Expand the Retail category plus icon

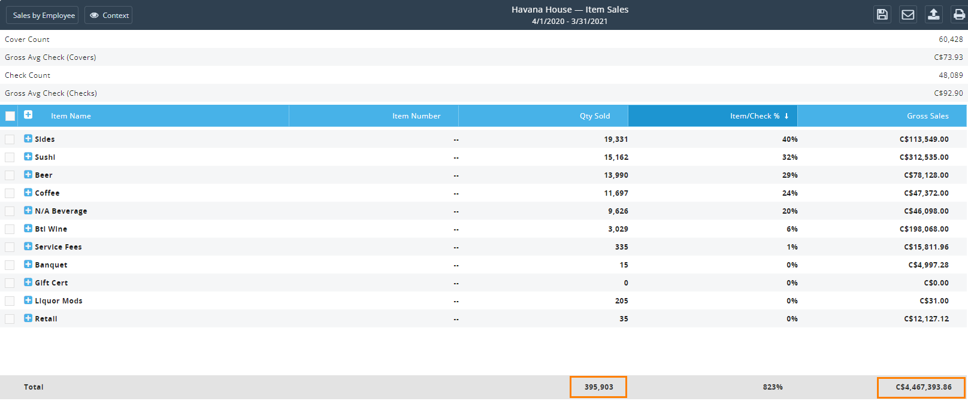[28, 318]
